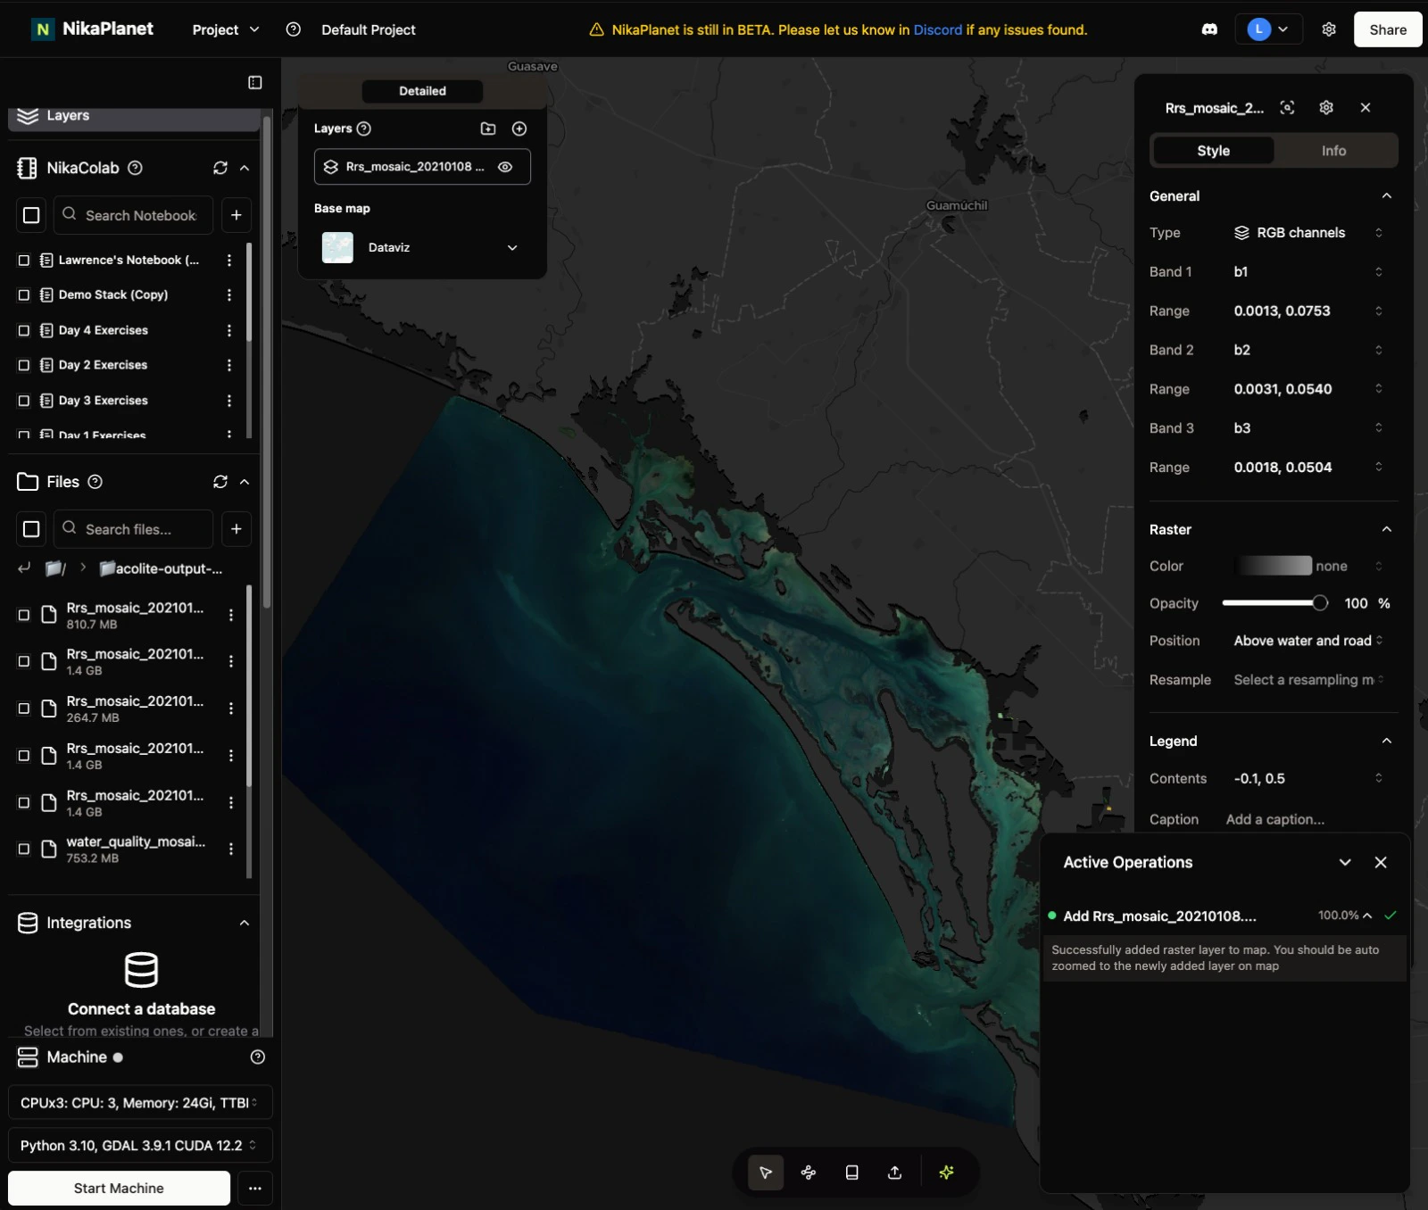This screenshot has height=1210, width=1428.
Task: Click the Search Notebook input field
Action: (x=134, y=215)
